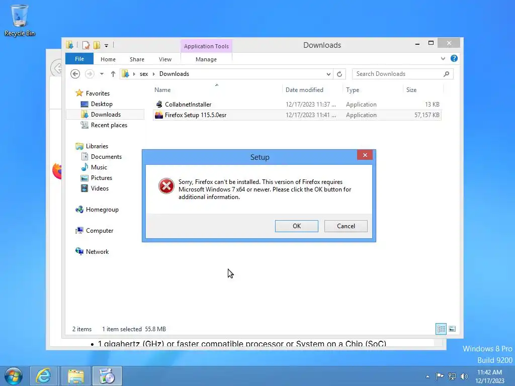Open the address bar history dropdown
This screenshot has width=515, height=386.
click(328, 74)
